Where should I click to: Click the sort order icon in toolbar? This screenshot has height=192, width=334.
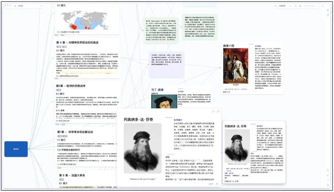[x=300, y=6]
